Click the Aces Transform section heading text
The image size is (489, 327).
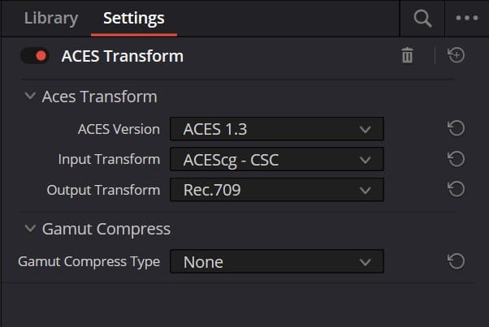click(x=99, y=97)
